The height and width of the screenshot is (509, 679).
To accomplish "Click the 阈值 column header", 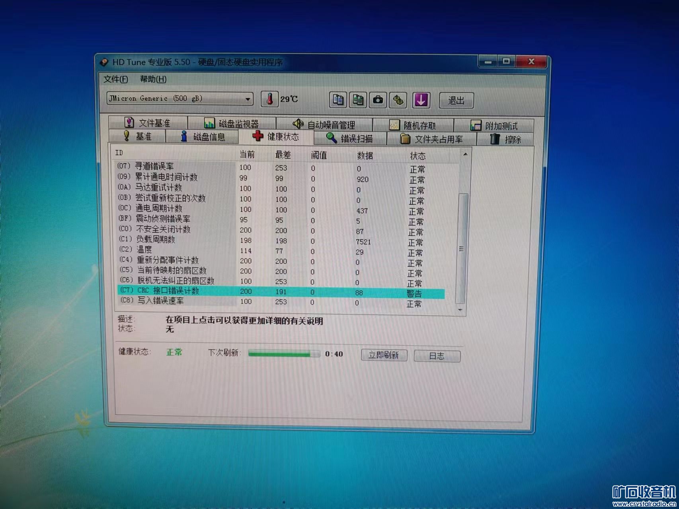I will 319,155.
